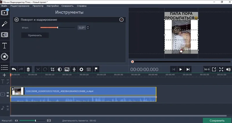Viewport: 232px width, 123px height.
Task: Open Clip properties gear icon
Action: coord(81,69)
